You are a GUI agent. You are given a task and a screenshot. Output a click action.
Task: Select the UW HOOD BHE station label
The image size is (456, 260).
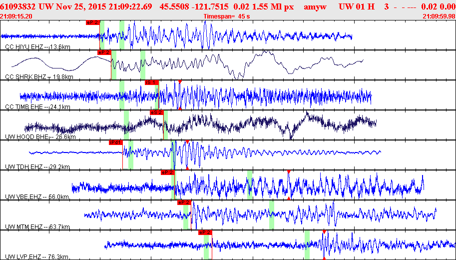click(40, 137)
